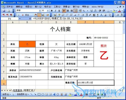Select the 档案查询 sheet tab
The width and height of the screenshot is (126, 100).
(17, 90)
